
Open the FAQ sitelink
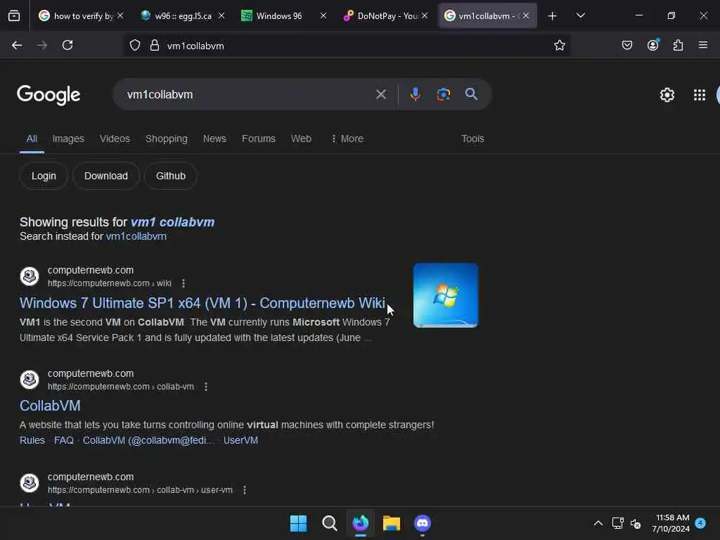[x=64, y=440]
